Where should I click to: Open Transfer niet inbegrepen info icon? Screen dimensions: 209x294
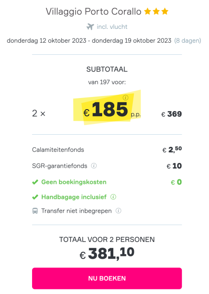coord(118,211)
